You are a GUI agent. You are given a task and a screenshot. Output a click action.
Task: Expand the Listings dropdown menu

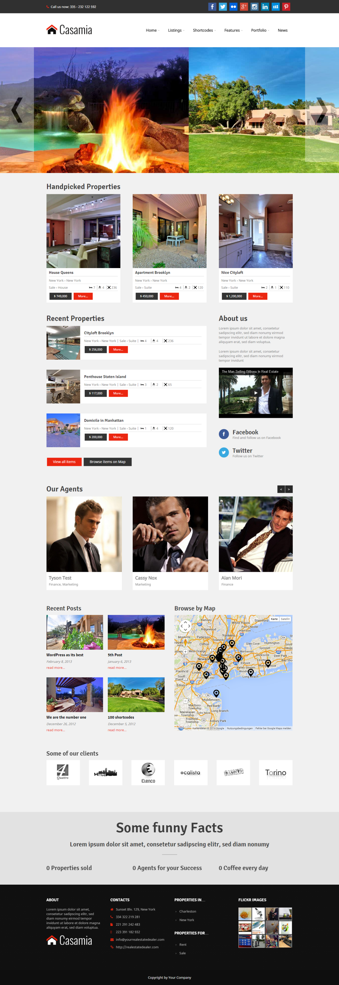176,30
